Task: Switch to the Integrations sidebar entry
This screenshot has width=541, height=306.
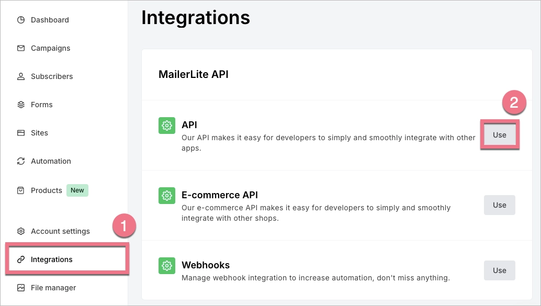Action: 52,259
